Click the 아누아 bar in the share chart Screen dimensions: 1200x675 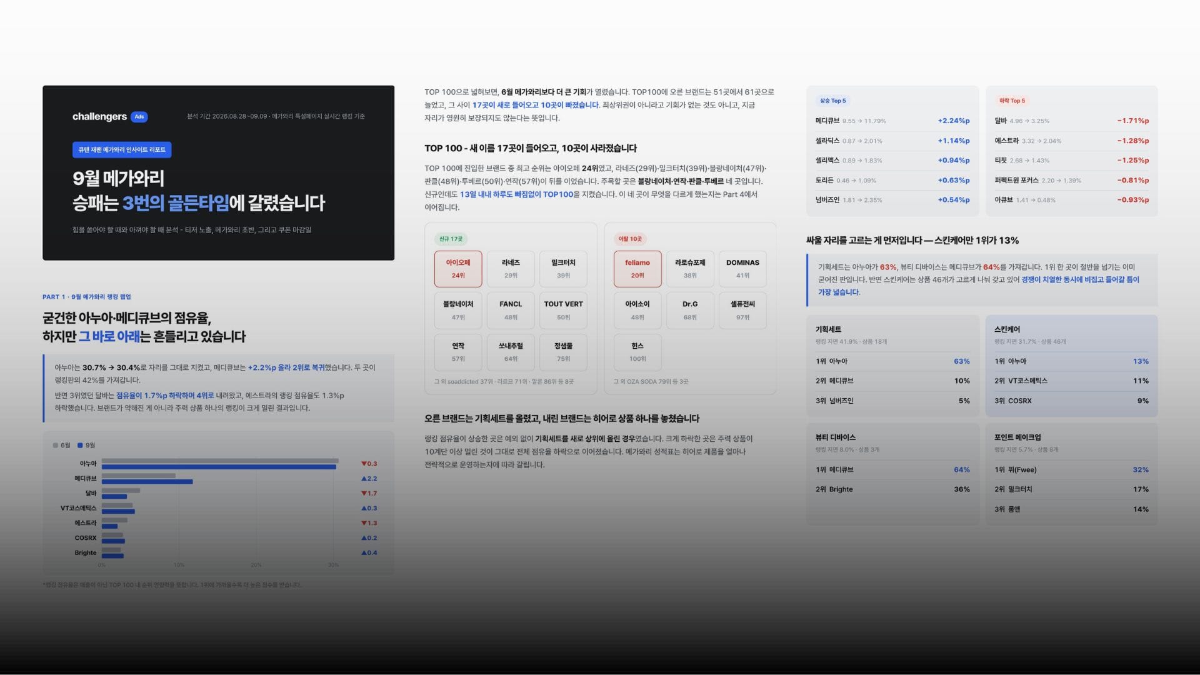[220, 464]
